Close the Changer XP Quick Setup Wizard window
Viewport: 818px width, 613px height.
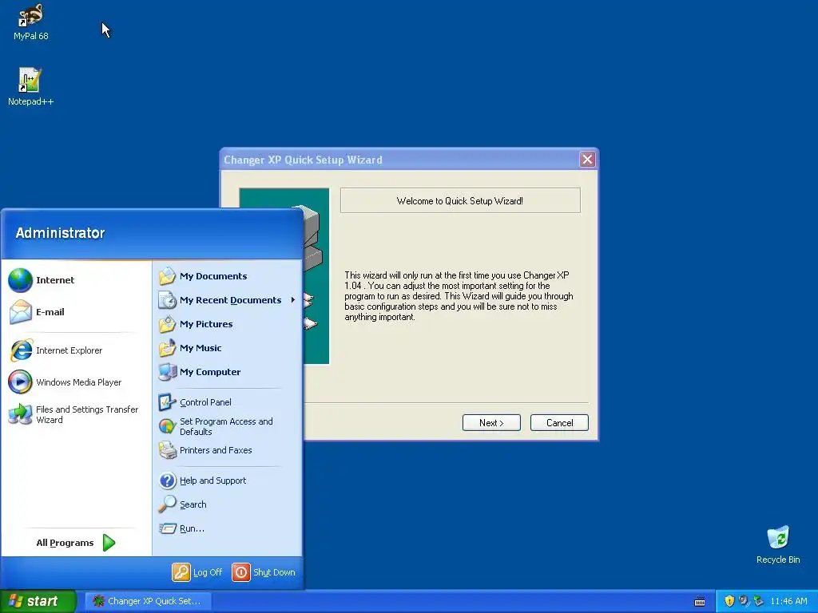coord(587,160)
